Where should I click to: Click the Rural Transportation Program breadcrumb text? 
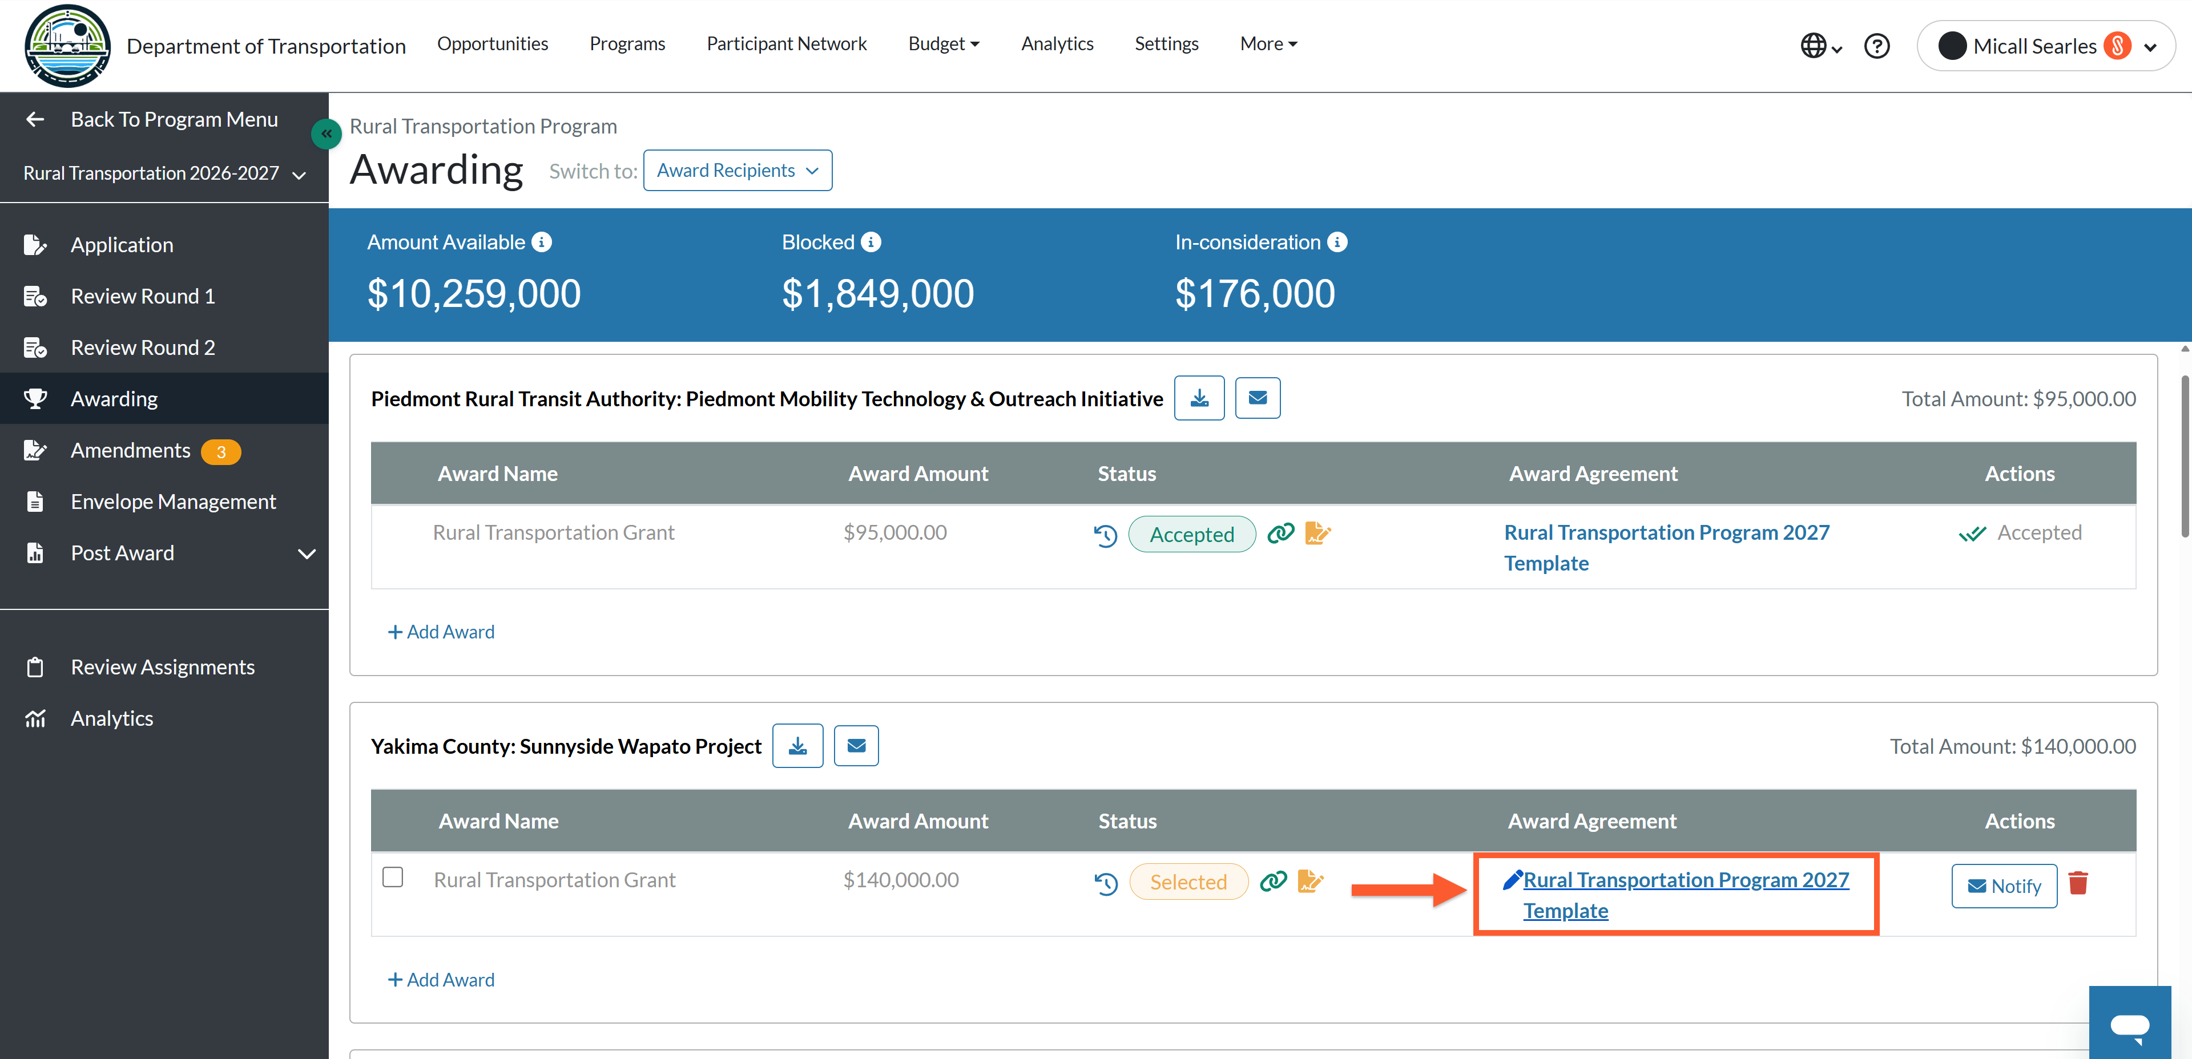coord(483,126)
